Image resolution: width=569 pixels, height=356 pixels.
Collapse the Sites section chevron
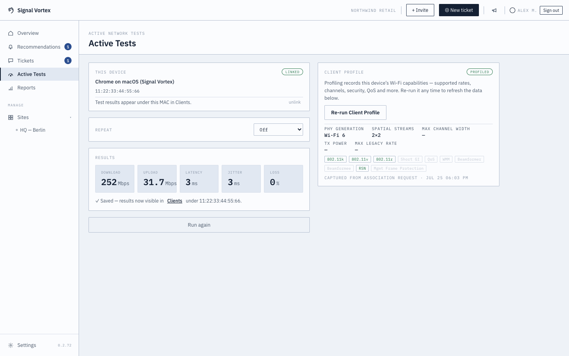(x=71, y=117)
